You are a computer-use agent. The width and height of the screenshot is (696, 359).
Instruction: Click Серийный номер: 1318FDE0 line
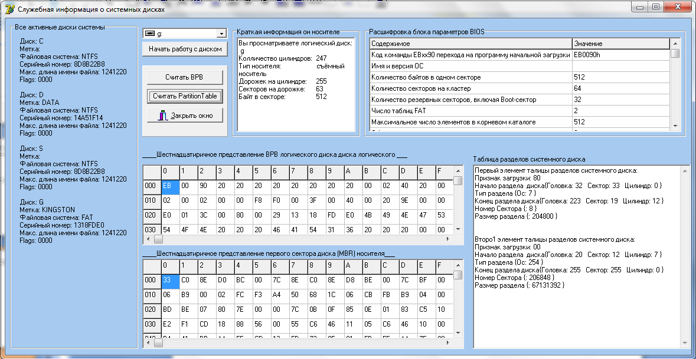pyautogui.click(x=62, y=225)
